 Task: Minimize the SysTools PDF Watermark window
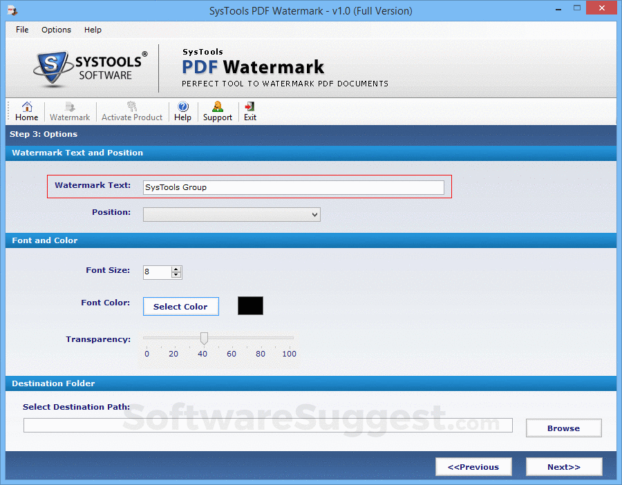(558, 9)
